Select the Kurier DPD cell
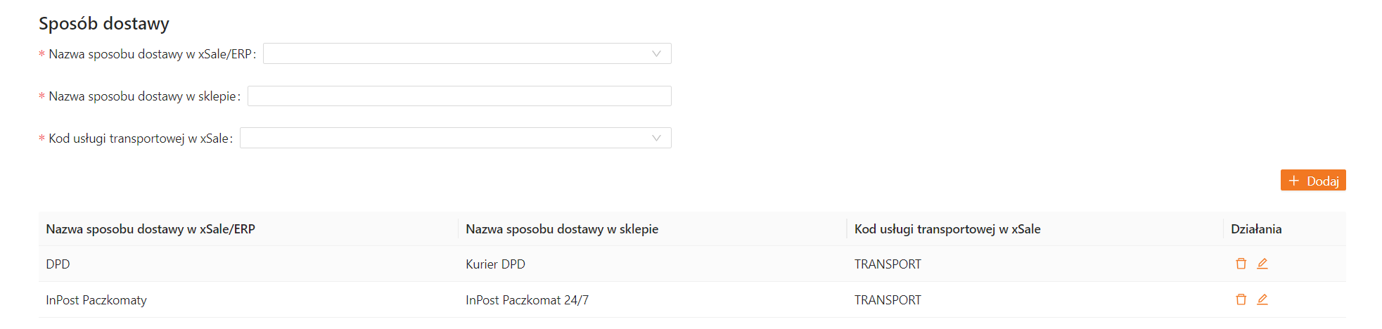The height and width of the screenshot is (329, 1382). (495, 264)
